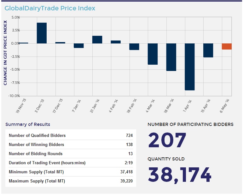Select the 15 Apr '14 chart bar
Viewport: 243px width, 195px height.
tap(208, 50)
